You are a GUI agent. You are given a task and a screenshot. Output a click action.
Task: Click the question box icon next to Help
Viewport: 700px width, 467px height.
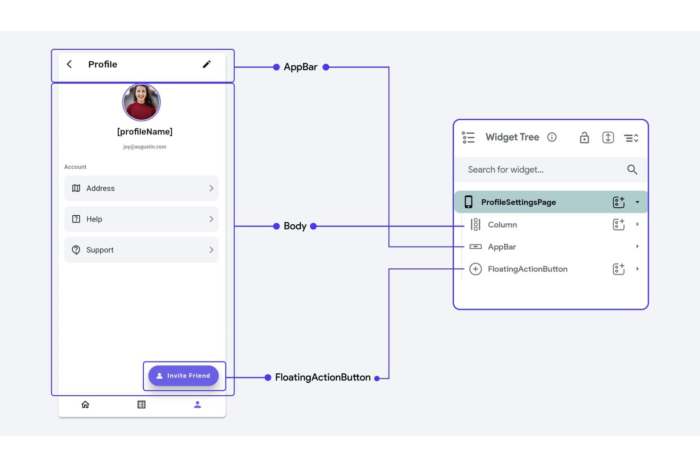click(x=76, y=219)
